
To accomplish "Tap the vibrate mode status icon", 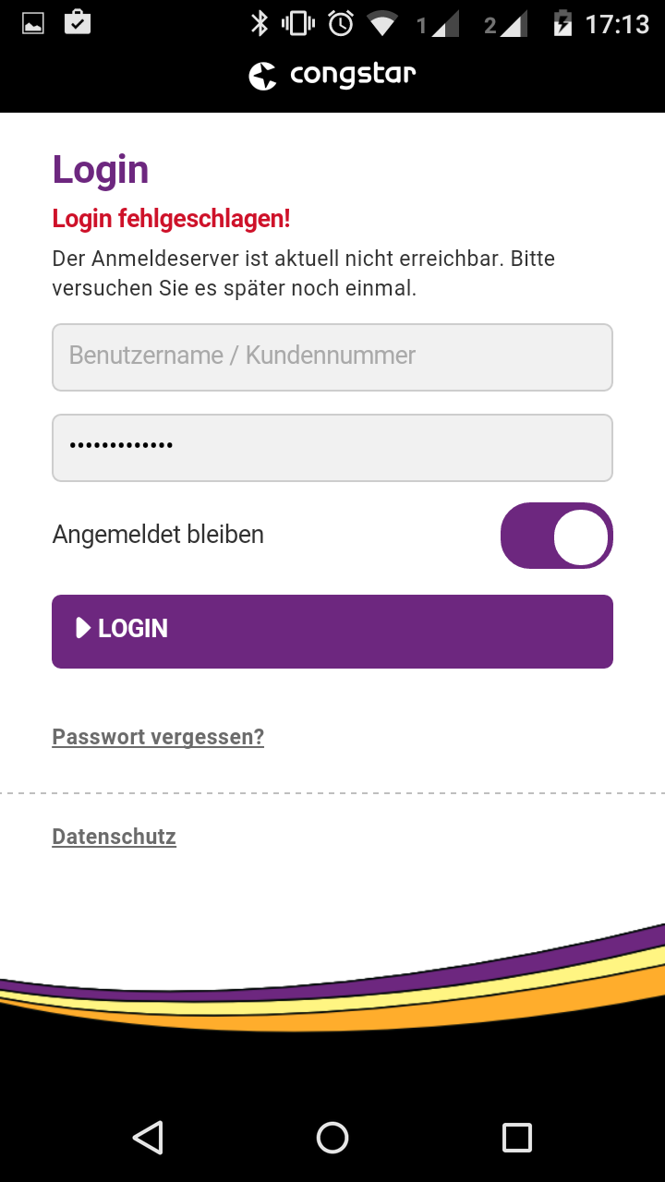I will (x=298, y=24).
